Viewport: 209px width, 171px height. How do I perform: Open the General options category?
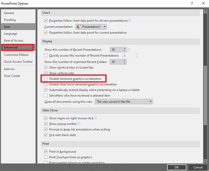pos(18,13)
